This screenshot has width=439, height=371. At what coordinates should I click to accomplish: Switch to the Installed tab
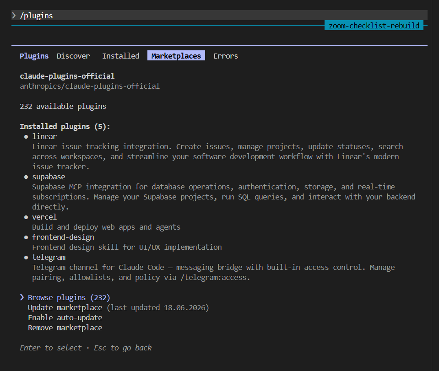pyautogui.click(x=121, y=56)
